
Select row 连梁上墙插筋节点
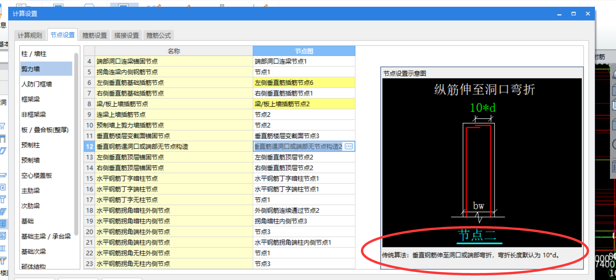pyautogui.click(x=174, y=115)
